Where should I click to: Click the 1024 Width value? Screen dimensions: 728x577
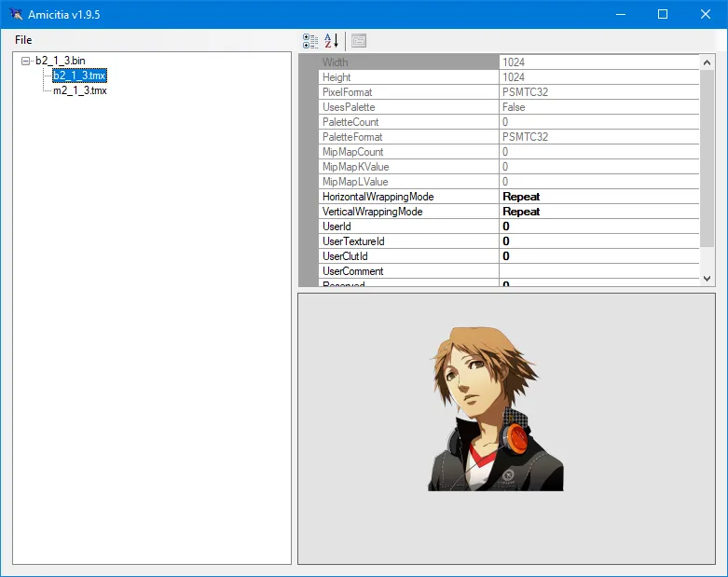[x=514, y=62]
